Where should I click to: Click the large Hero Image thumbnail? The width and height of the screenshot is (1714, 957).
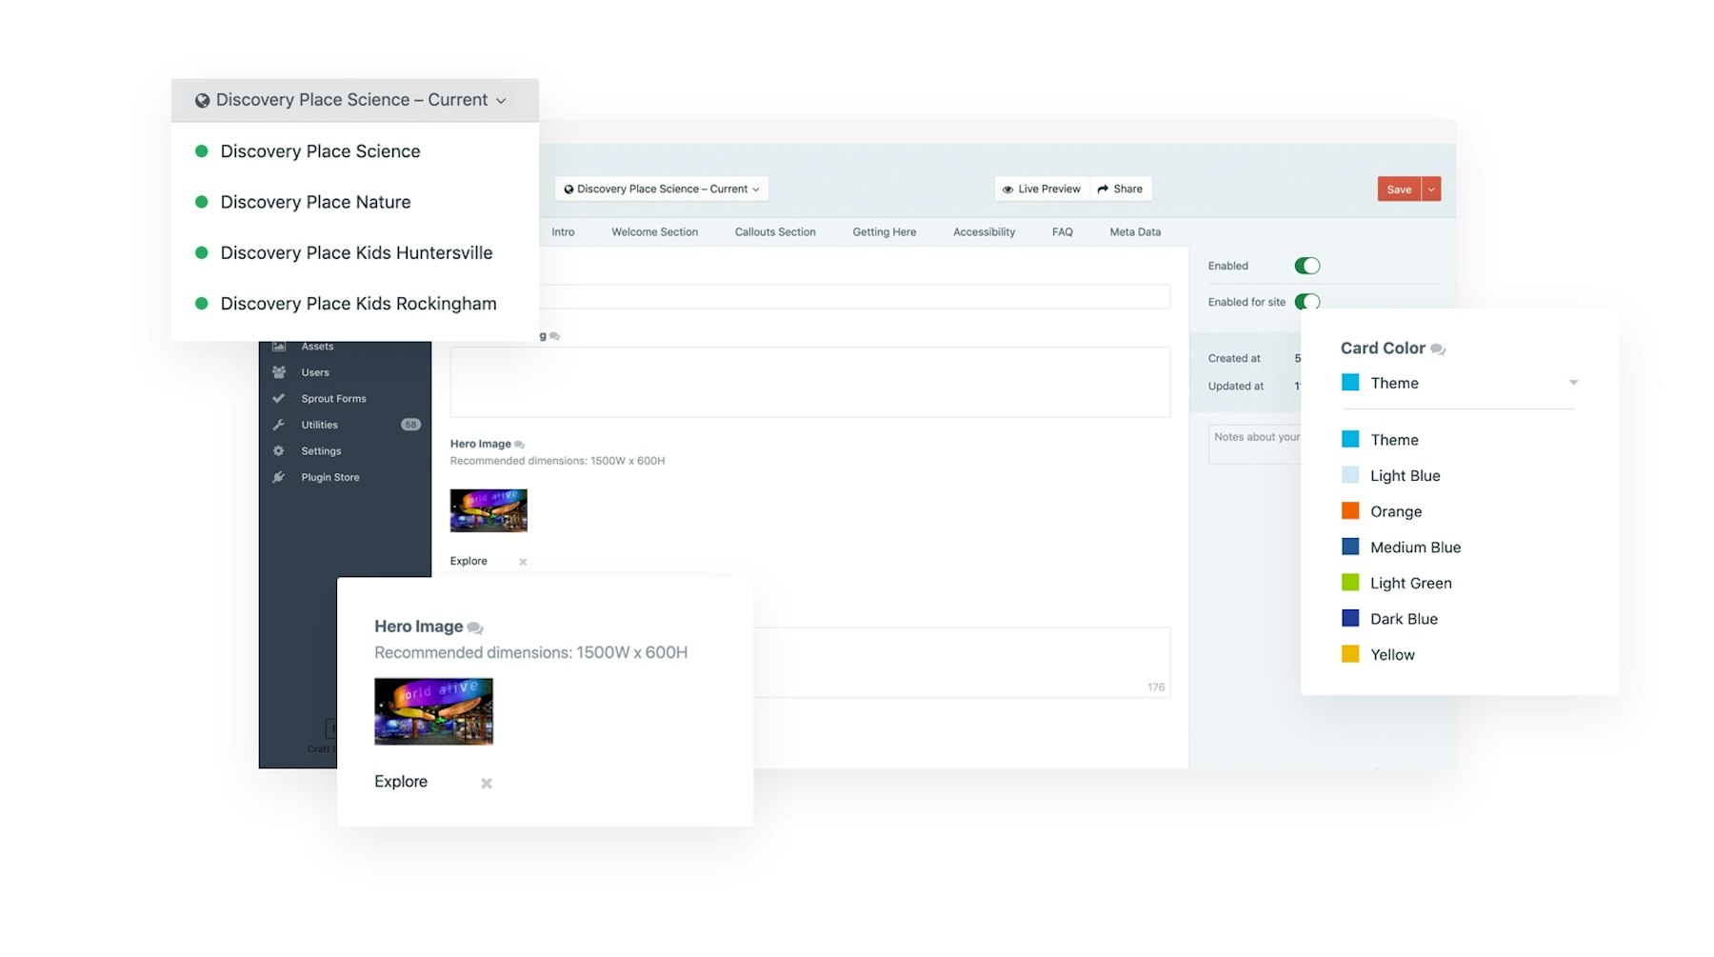click(x=433, y=711)
